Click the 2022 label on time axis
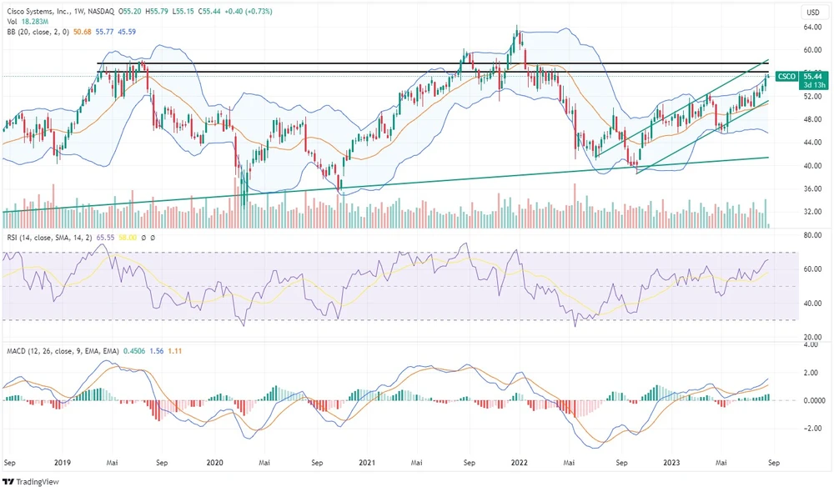 518,461
